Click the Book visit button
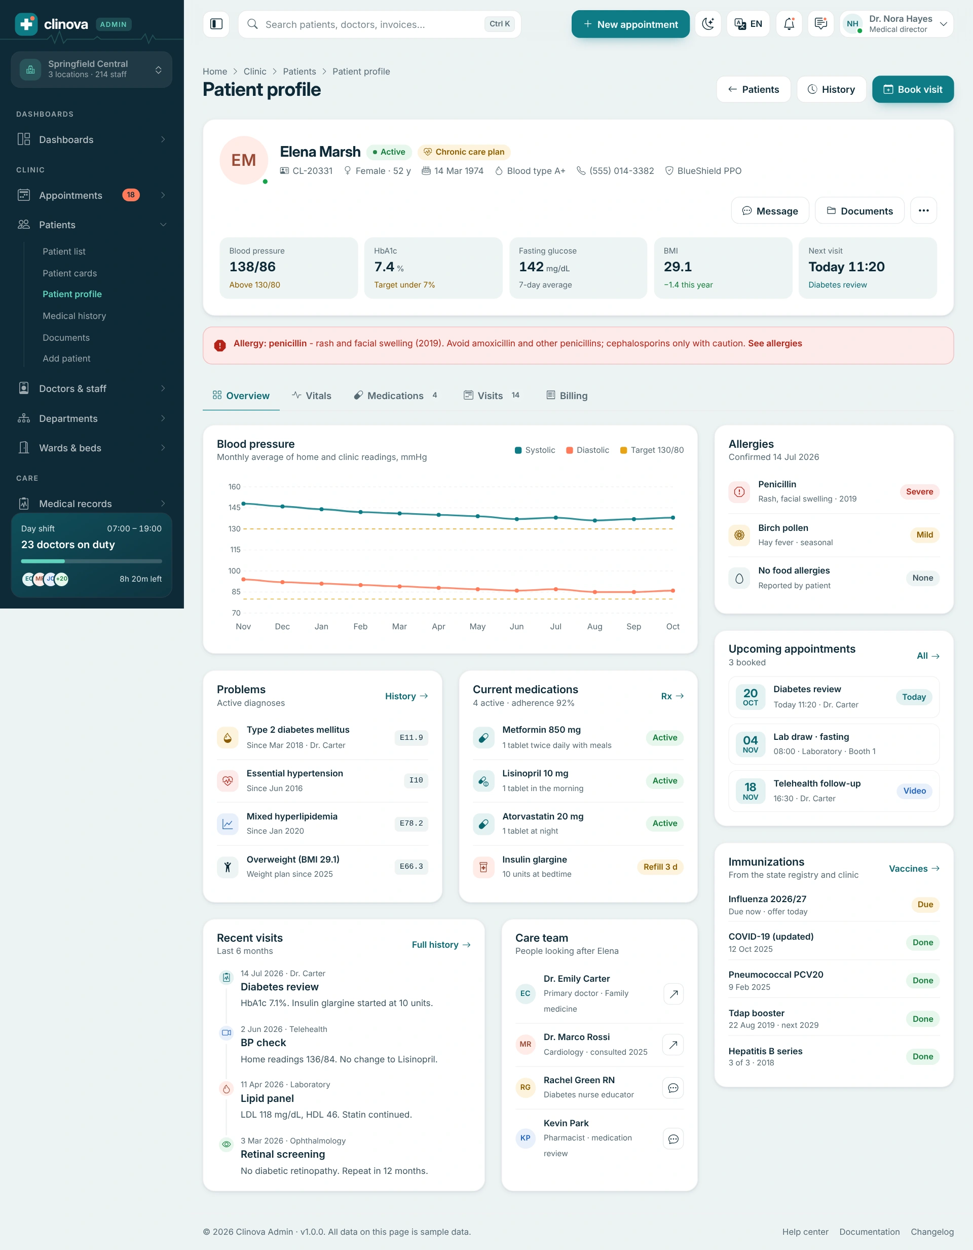 [x=913, y=89]
